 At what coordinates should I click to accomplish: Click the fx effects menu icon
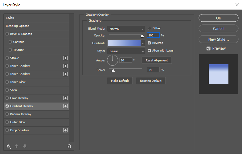coord(9,146)
